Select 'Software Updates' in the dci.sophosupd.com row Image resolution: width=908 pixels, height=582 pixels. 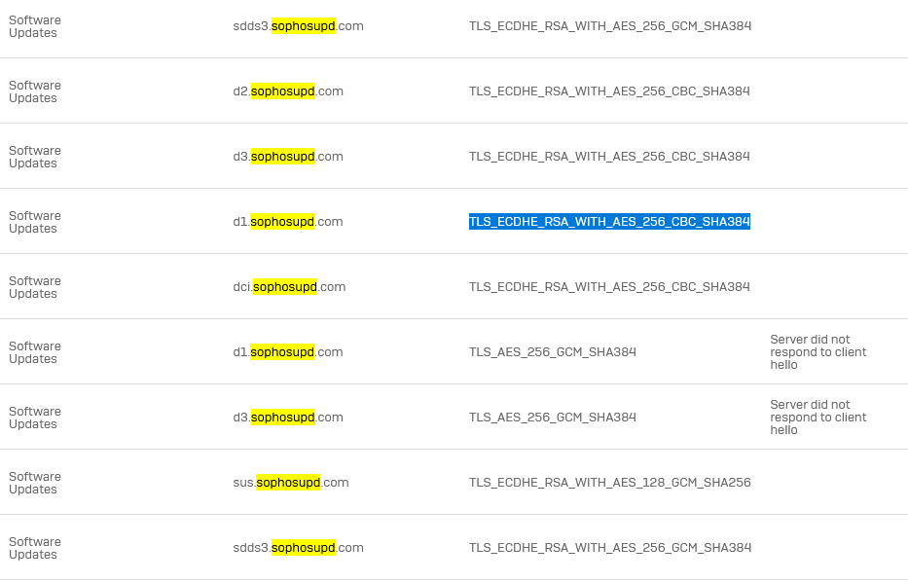click(35, 287)
